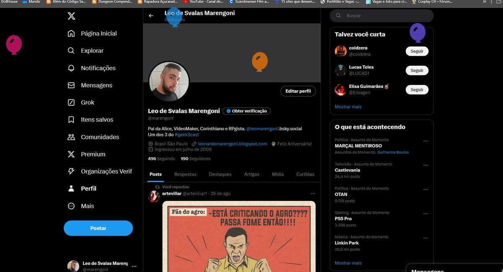Screen dimensions: 503x272
Task: Switch to the Mídia tab
Action: point(277,174)
